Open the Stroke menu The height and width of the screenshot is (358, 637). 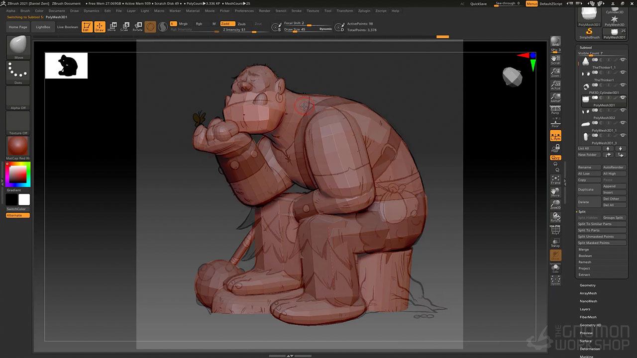(296, 10)
